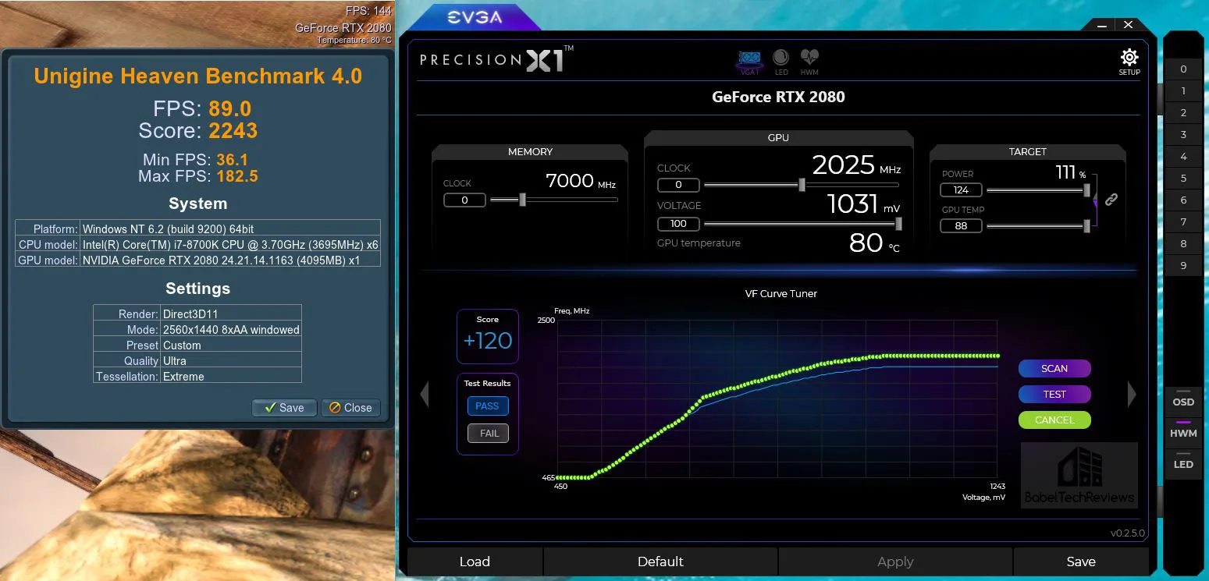This screenshot has width=1209, height=581.
Task: Click the Score +120 box
Action: pyautogui.click(x=488, y=336)
